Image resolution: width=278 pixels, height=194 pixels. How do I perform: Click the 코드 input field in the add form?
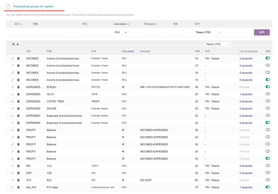pyautogui.click(x=22, y=33)
